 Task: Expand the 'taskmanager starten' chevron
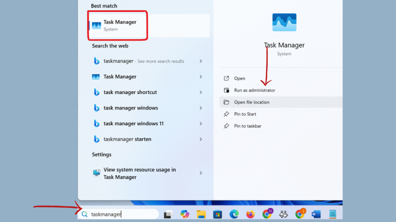201,139
